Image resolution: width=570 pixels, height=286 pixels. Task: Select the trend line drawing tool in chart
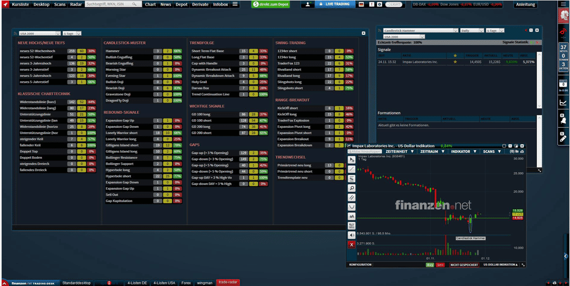(351, 169)
